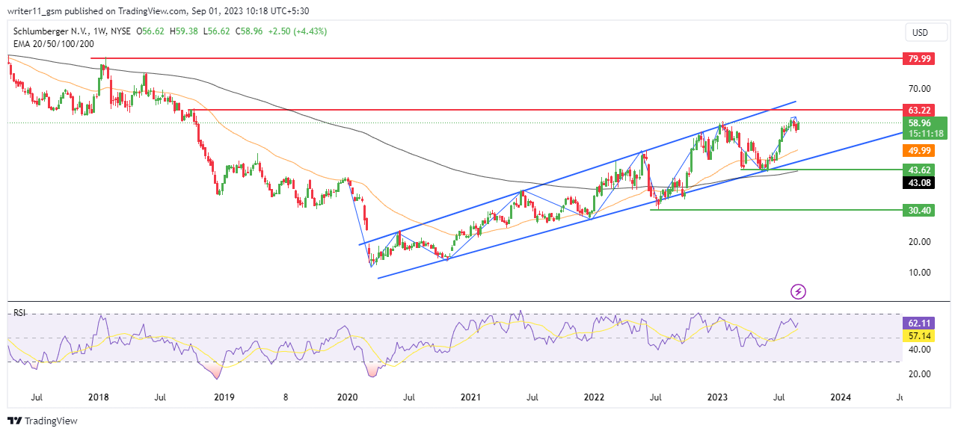The height and width of the screenshot is (434, 958).
Task: Click the 2024 label on the time axis
Action: click(840, 398)
